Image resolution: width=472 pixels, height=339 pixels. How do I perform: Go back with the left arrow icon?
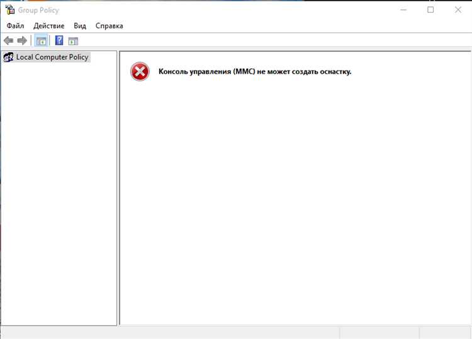tap(8, 41)
